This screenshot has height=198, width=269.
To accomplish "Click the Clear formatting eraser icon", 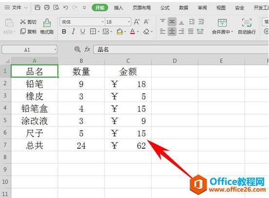I will click(146, 32).
